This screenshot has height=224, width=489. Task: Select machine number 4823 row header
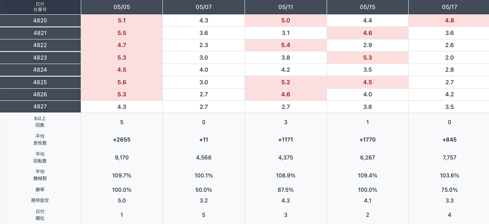point(40,58)
